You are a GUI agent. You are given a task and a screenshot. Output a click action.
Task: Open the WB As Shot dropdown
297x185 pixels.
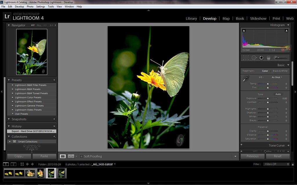pos(277,77)
